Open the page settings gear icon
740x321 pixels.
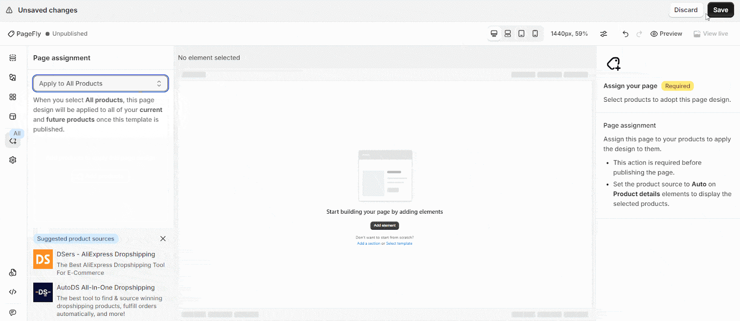13,160
